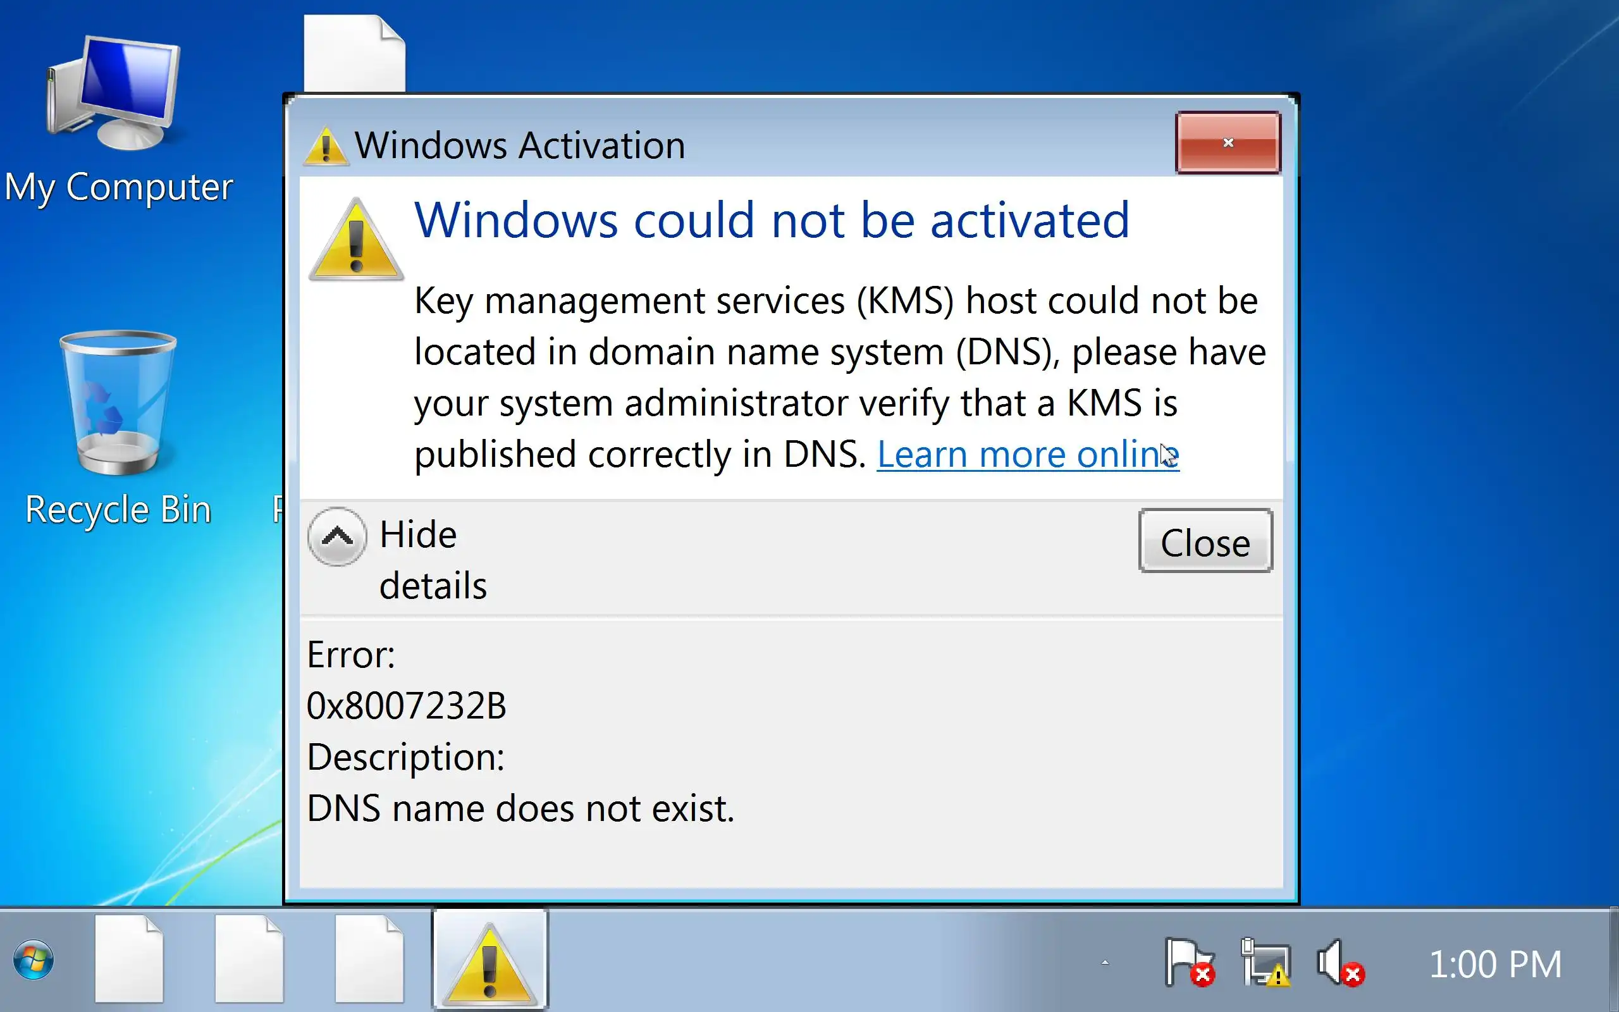Show hidden tray icons arrow

click(x=1105, y=963)
